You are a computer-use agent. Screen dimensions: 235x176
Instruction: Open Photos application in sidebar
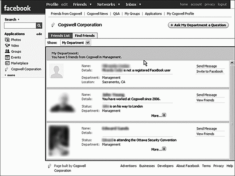(16, 40)
